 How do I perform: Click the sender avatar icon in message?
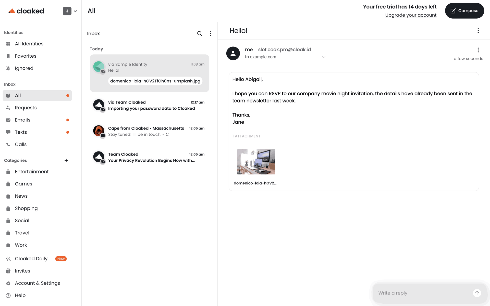pyautogui.click(x=233, y=53)
